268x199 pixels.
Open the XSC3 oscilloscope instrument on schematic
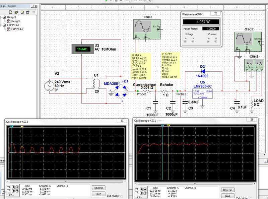click(x=143, y=27)
